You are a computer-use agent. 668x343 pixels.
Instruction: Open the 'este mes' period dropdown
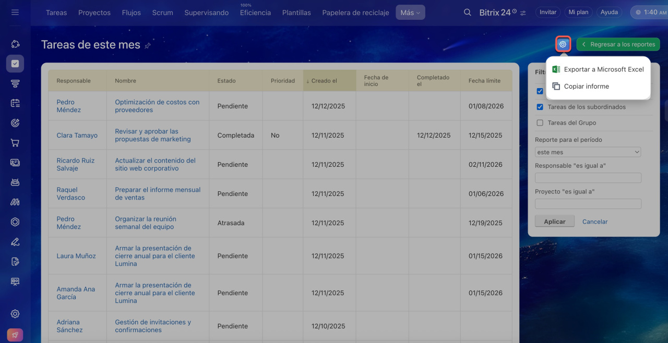click(588, 152)
